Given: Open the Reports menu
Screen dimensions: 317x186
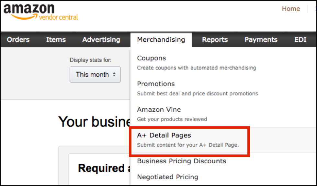Looking at the screenshot, I should (215, 39).
